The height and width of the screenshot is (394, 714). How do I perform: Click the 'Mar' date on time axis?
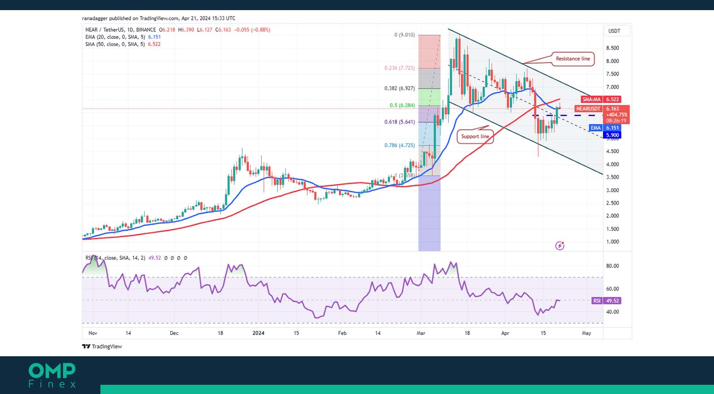point(421,333)
